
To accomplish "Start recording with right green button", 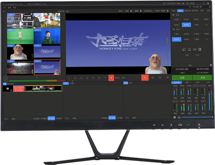I will pos(202,78).
